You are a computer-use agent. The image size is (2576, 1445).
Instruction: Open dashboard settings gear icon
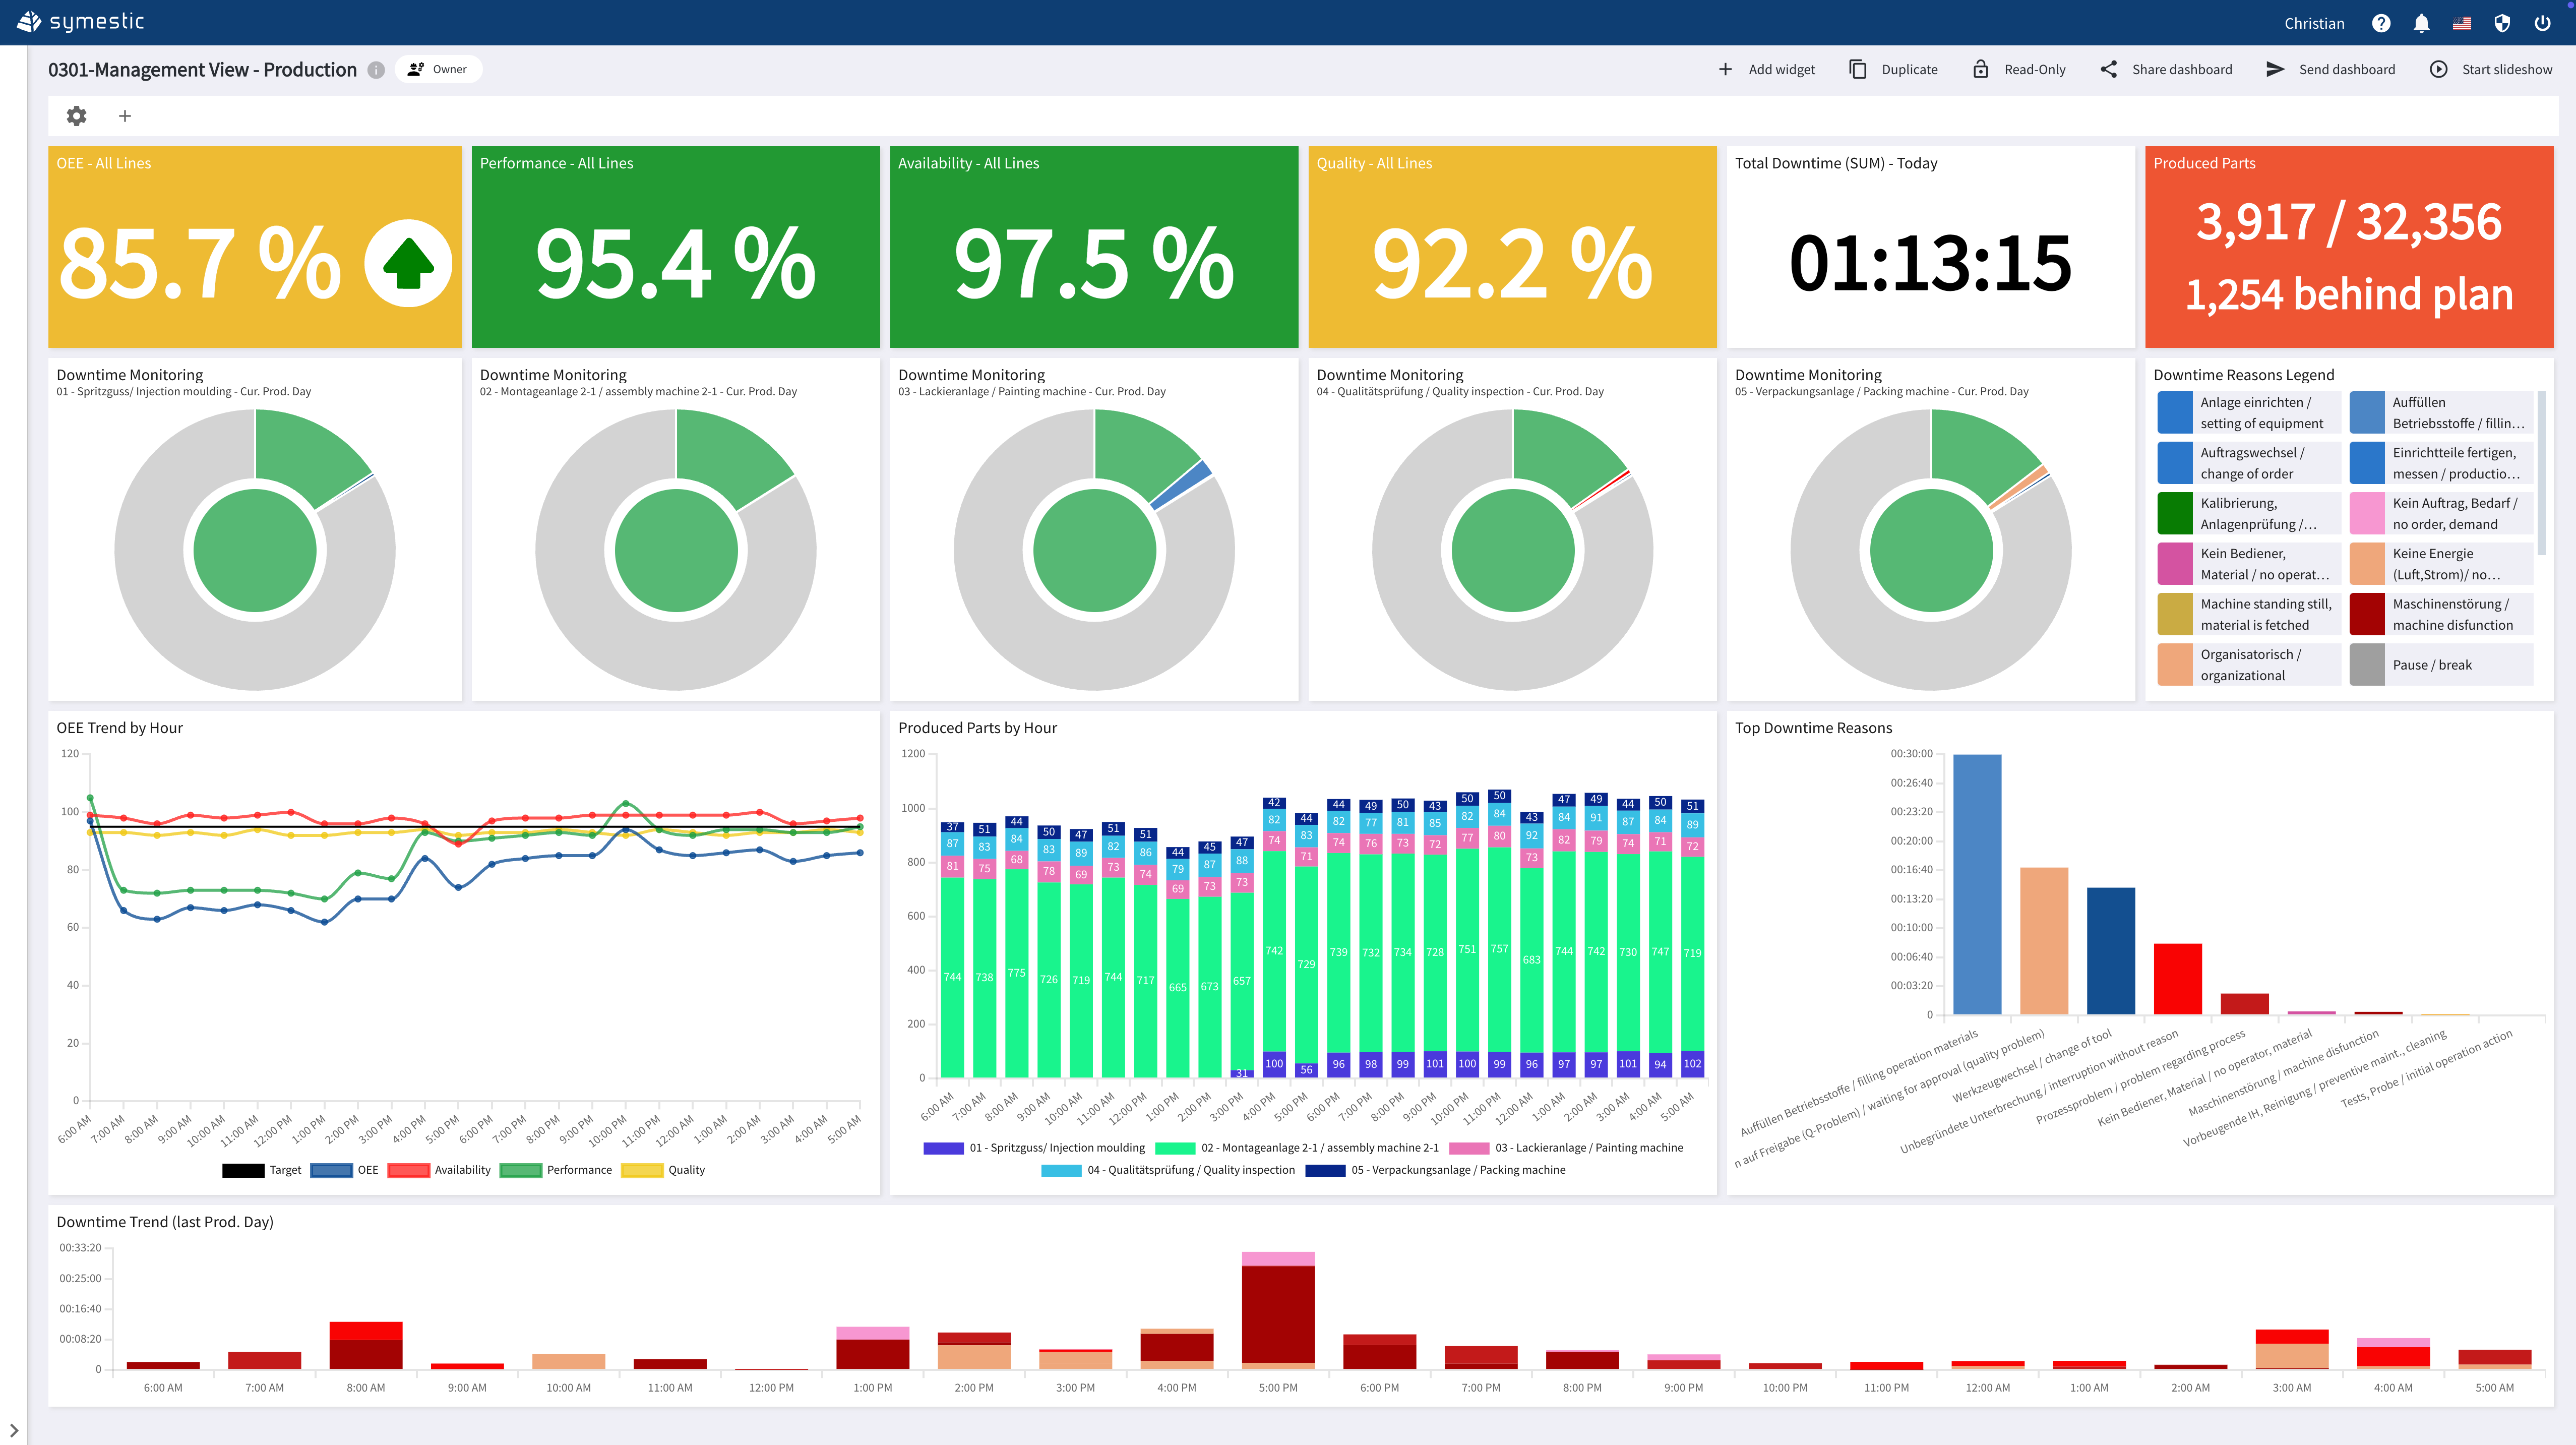[76, 116]
